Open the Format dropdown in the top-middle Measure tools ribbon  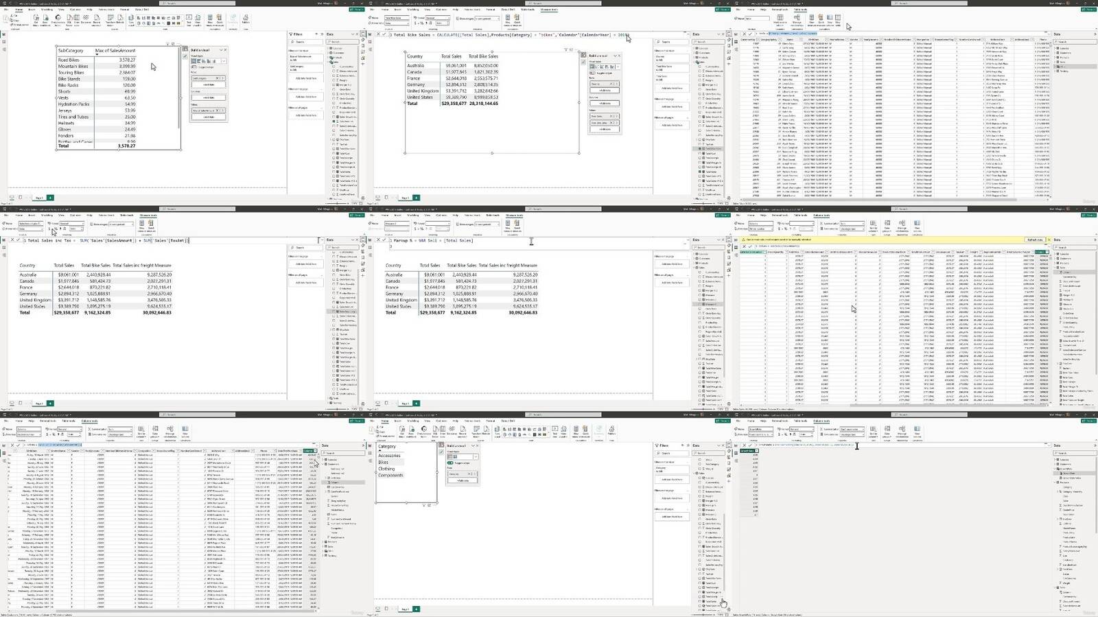click(438, 18)
